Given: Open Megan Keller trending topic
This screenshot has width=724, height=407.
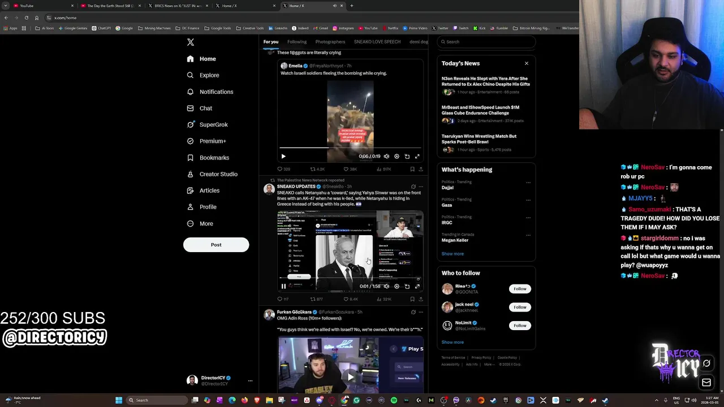Looking at the screenshot, I should tap(455, 240).
